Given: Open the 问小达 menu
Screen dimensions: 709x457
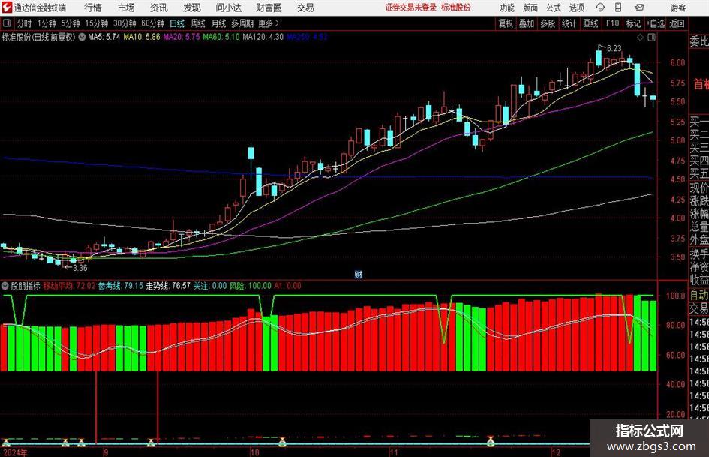Looking at the screenshot, I should click(x=228, y=8).
